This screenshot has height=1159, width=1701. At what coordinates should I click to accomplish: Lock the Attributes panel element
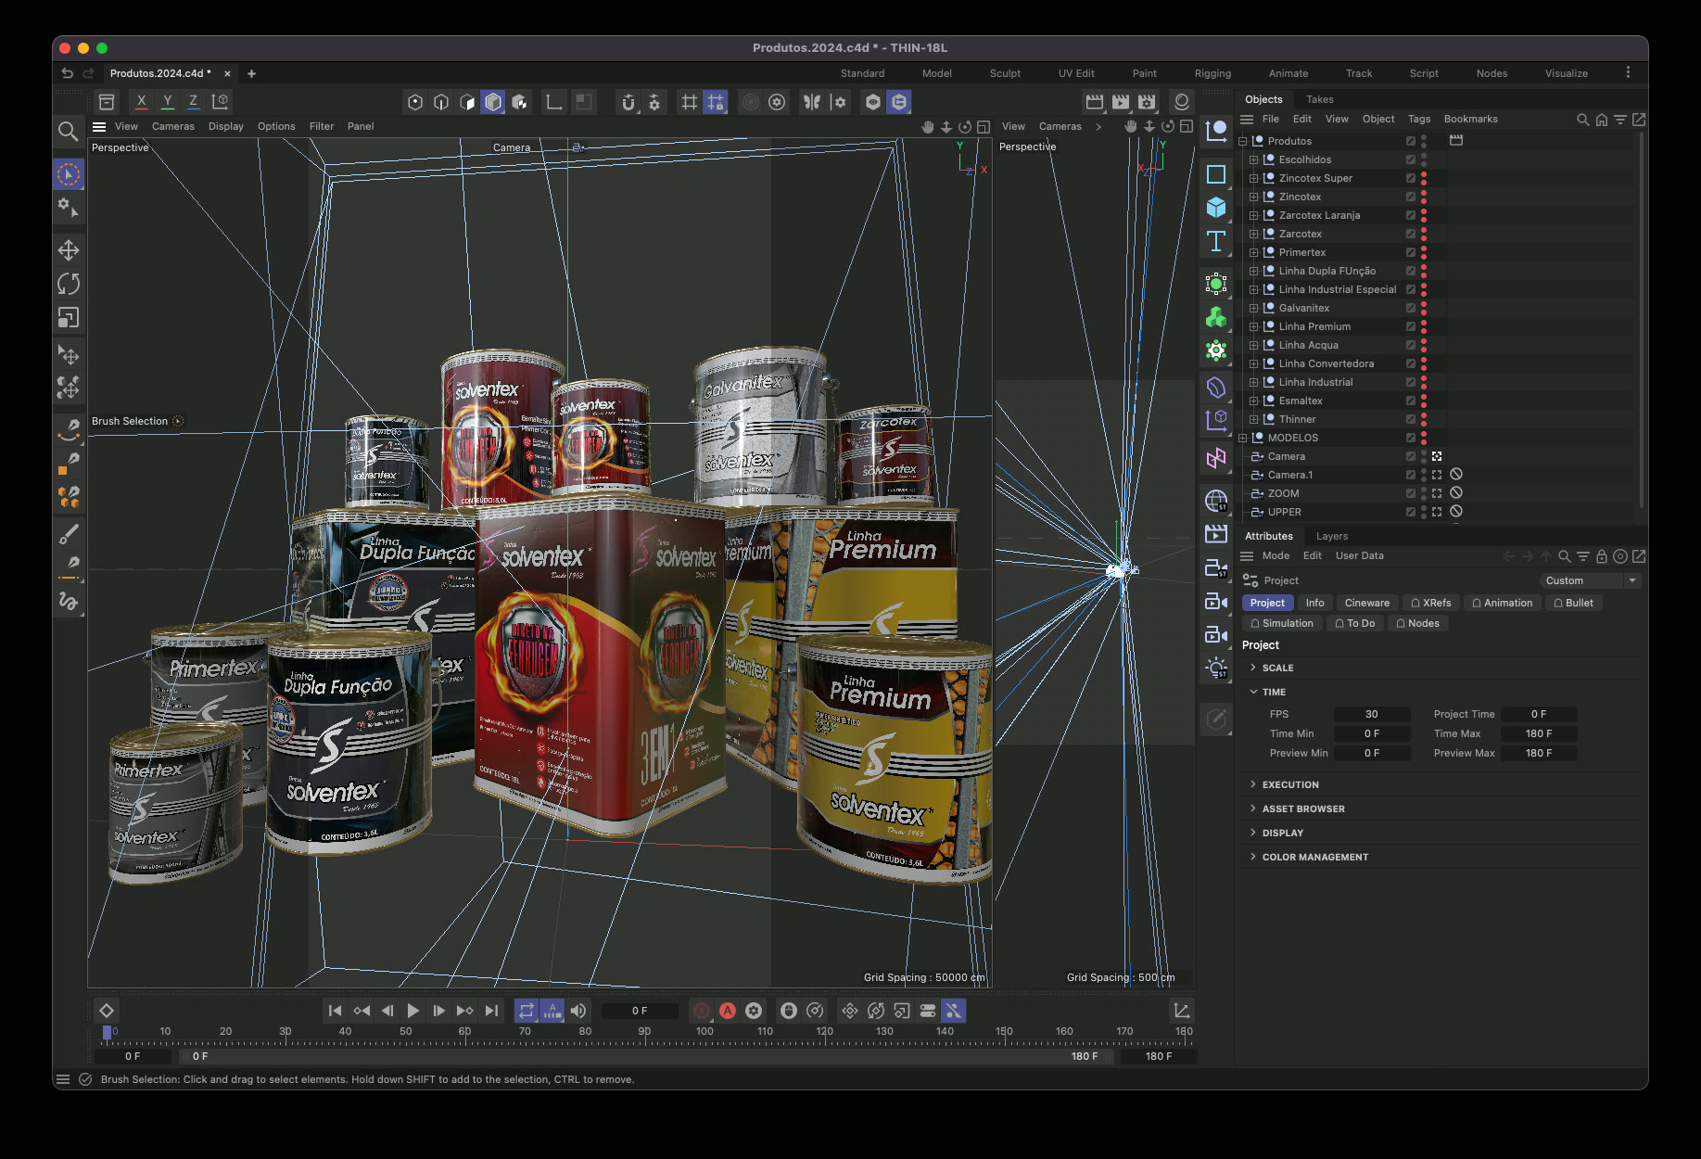pyautogui.click(x=1601, y=556)
